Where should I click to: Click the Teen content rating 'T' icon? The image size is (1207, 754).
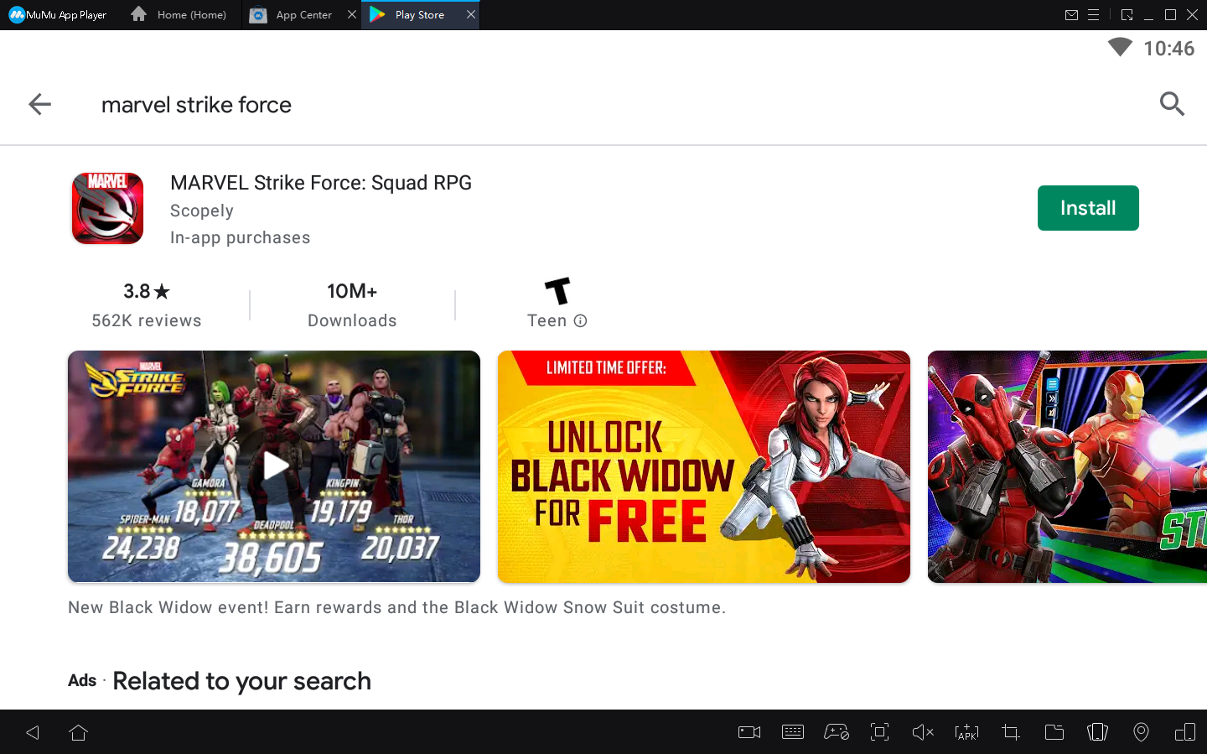[557, 291]
